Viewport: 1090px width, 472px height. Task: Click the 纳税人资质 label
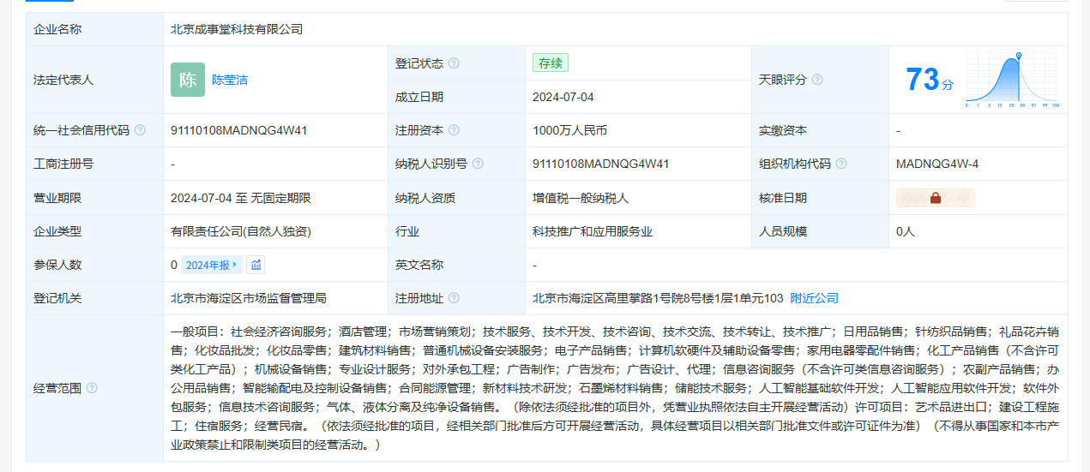425,198
